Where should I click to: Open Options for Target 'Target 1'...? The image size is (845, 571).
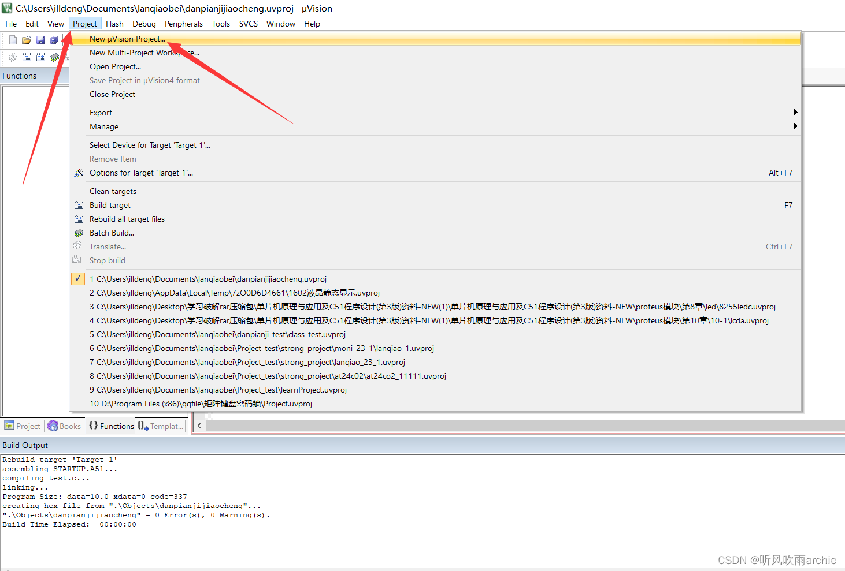coord(435,173)
